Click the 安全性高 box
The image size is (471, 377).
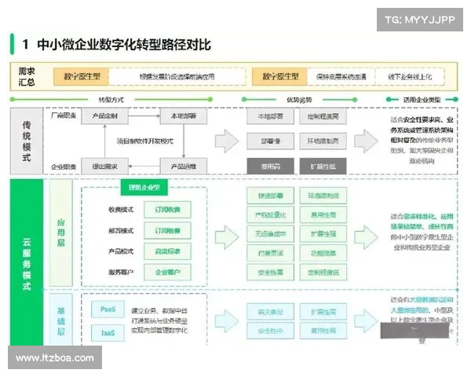pyautogui.click(x=270, y=272)
